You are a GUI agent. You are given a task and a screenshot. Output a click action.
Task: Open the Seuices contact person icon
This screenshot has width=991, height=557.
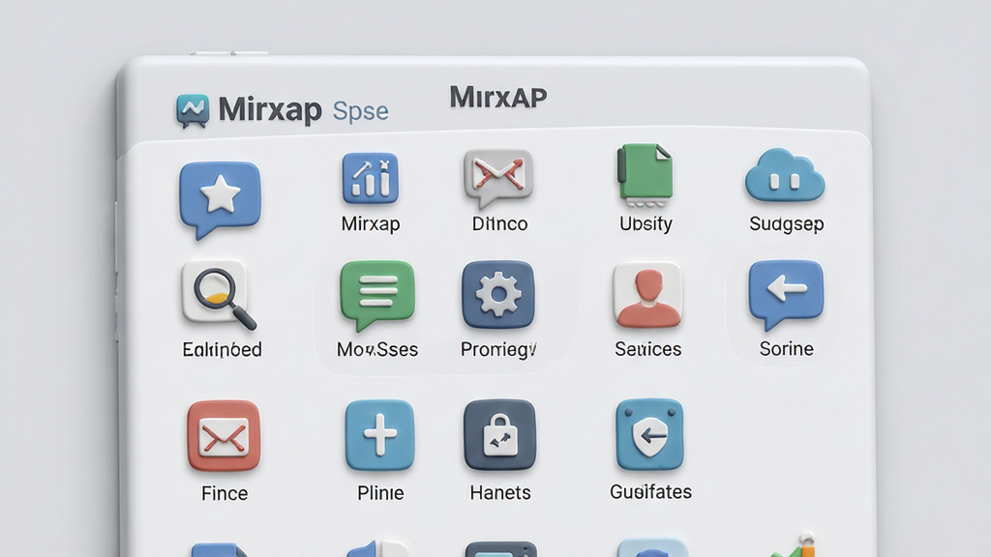coord(647,295)
